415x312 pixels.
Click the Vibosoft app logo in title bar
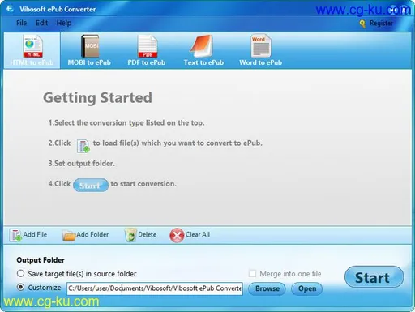click(x=10, y=9)
